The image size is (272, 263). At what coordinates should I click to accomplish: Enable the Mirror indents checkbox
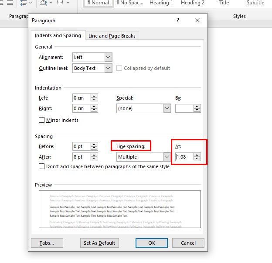click(x=42, y=120)
